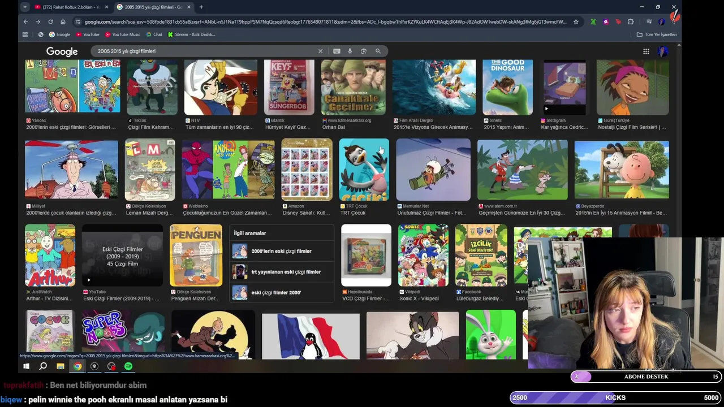The height and width of the screenshot is (407, 724).
Task: Open the Tintin silhouette image
Action: pos(213,335)
